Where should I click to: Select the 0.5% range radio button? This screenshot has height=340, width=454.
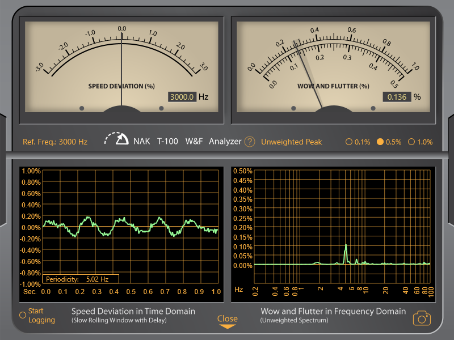coord(380,142)
